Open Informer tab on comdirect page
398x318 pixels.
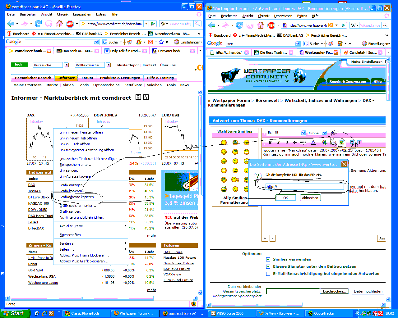tap(67, 78)
